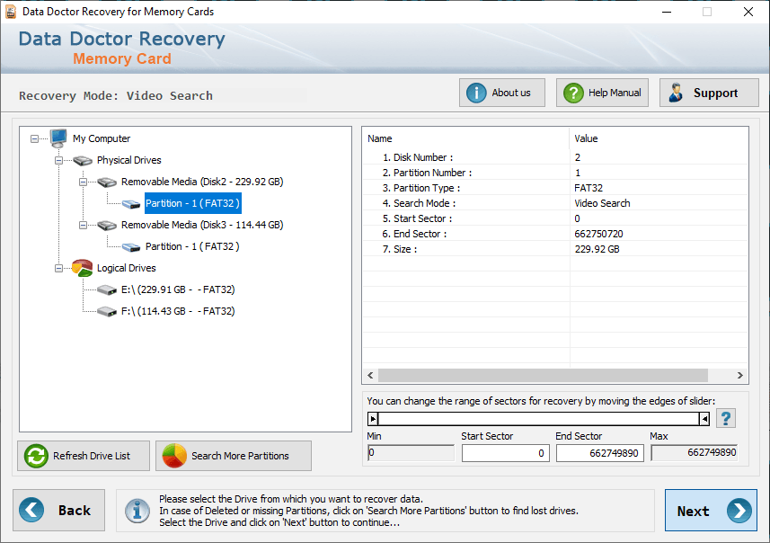Click the End Sector input field
The height and width of the screenshot is (543, 770).
tap(599, 452)
